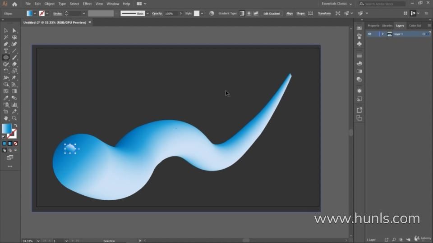The image size is (433, 243).
Task: Select the Magic Wand tool
Action: tap(6, 37)
